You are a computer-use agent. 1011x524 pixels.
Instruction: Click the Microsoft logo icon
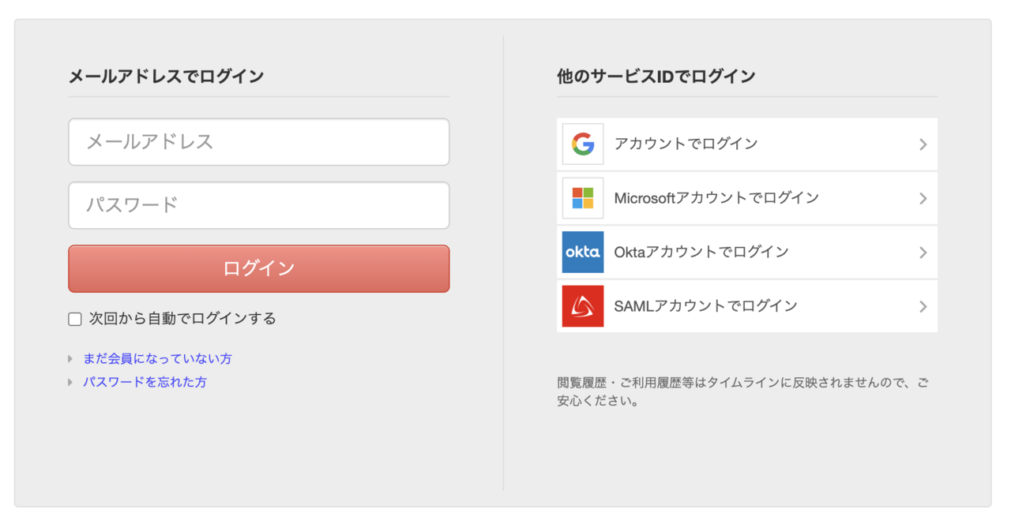(583, 198)
